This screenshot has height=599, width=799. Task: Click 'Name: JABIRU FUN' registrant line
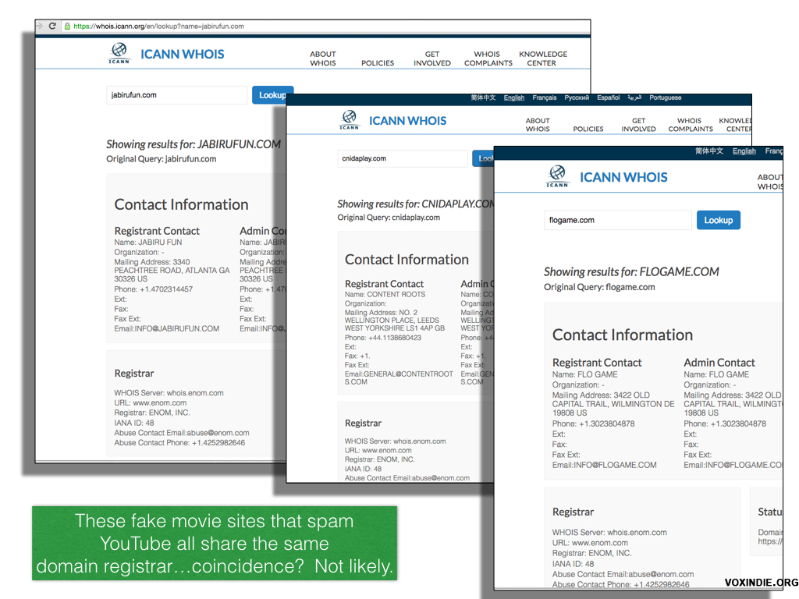147,243
